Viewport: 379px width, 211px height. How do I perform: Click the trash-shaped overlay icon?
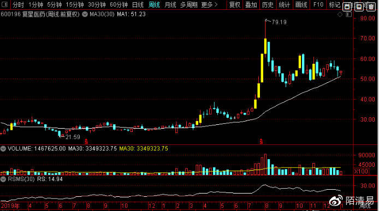[371, 7]
